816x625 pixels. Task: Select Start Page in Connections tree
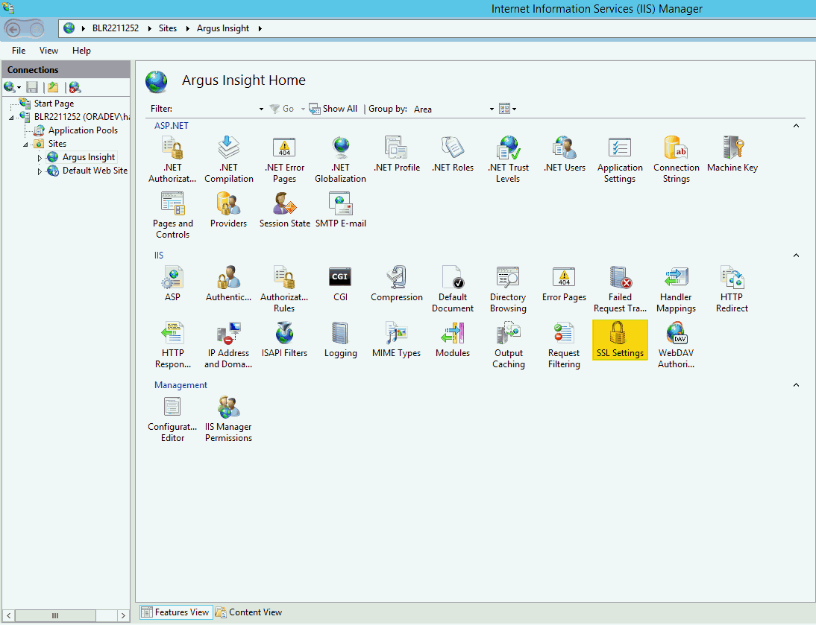coord(54,104)
